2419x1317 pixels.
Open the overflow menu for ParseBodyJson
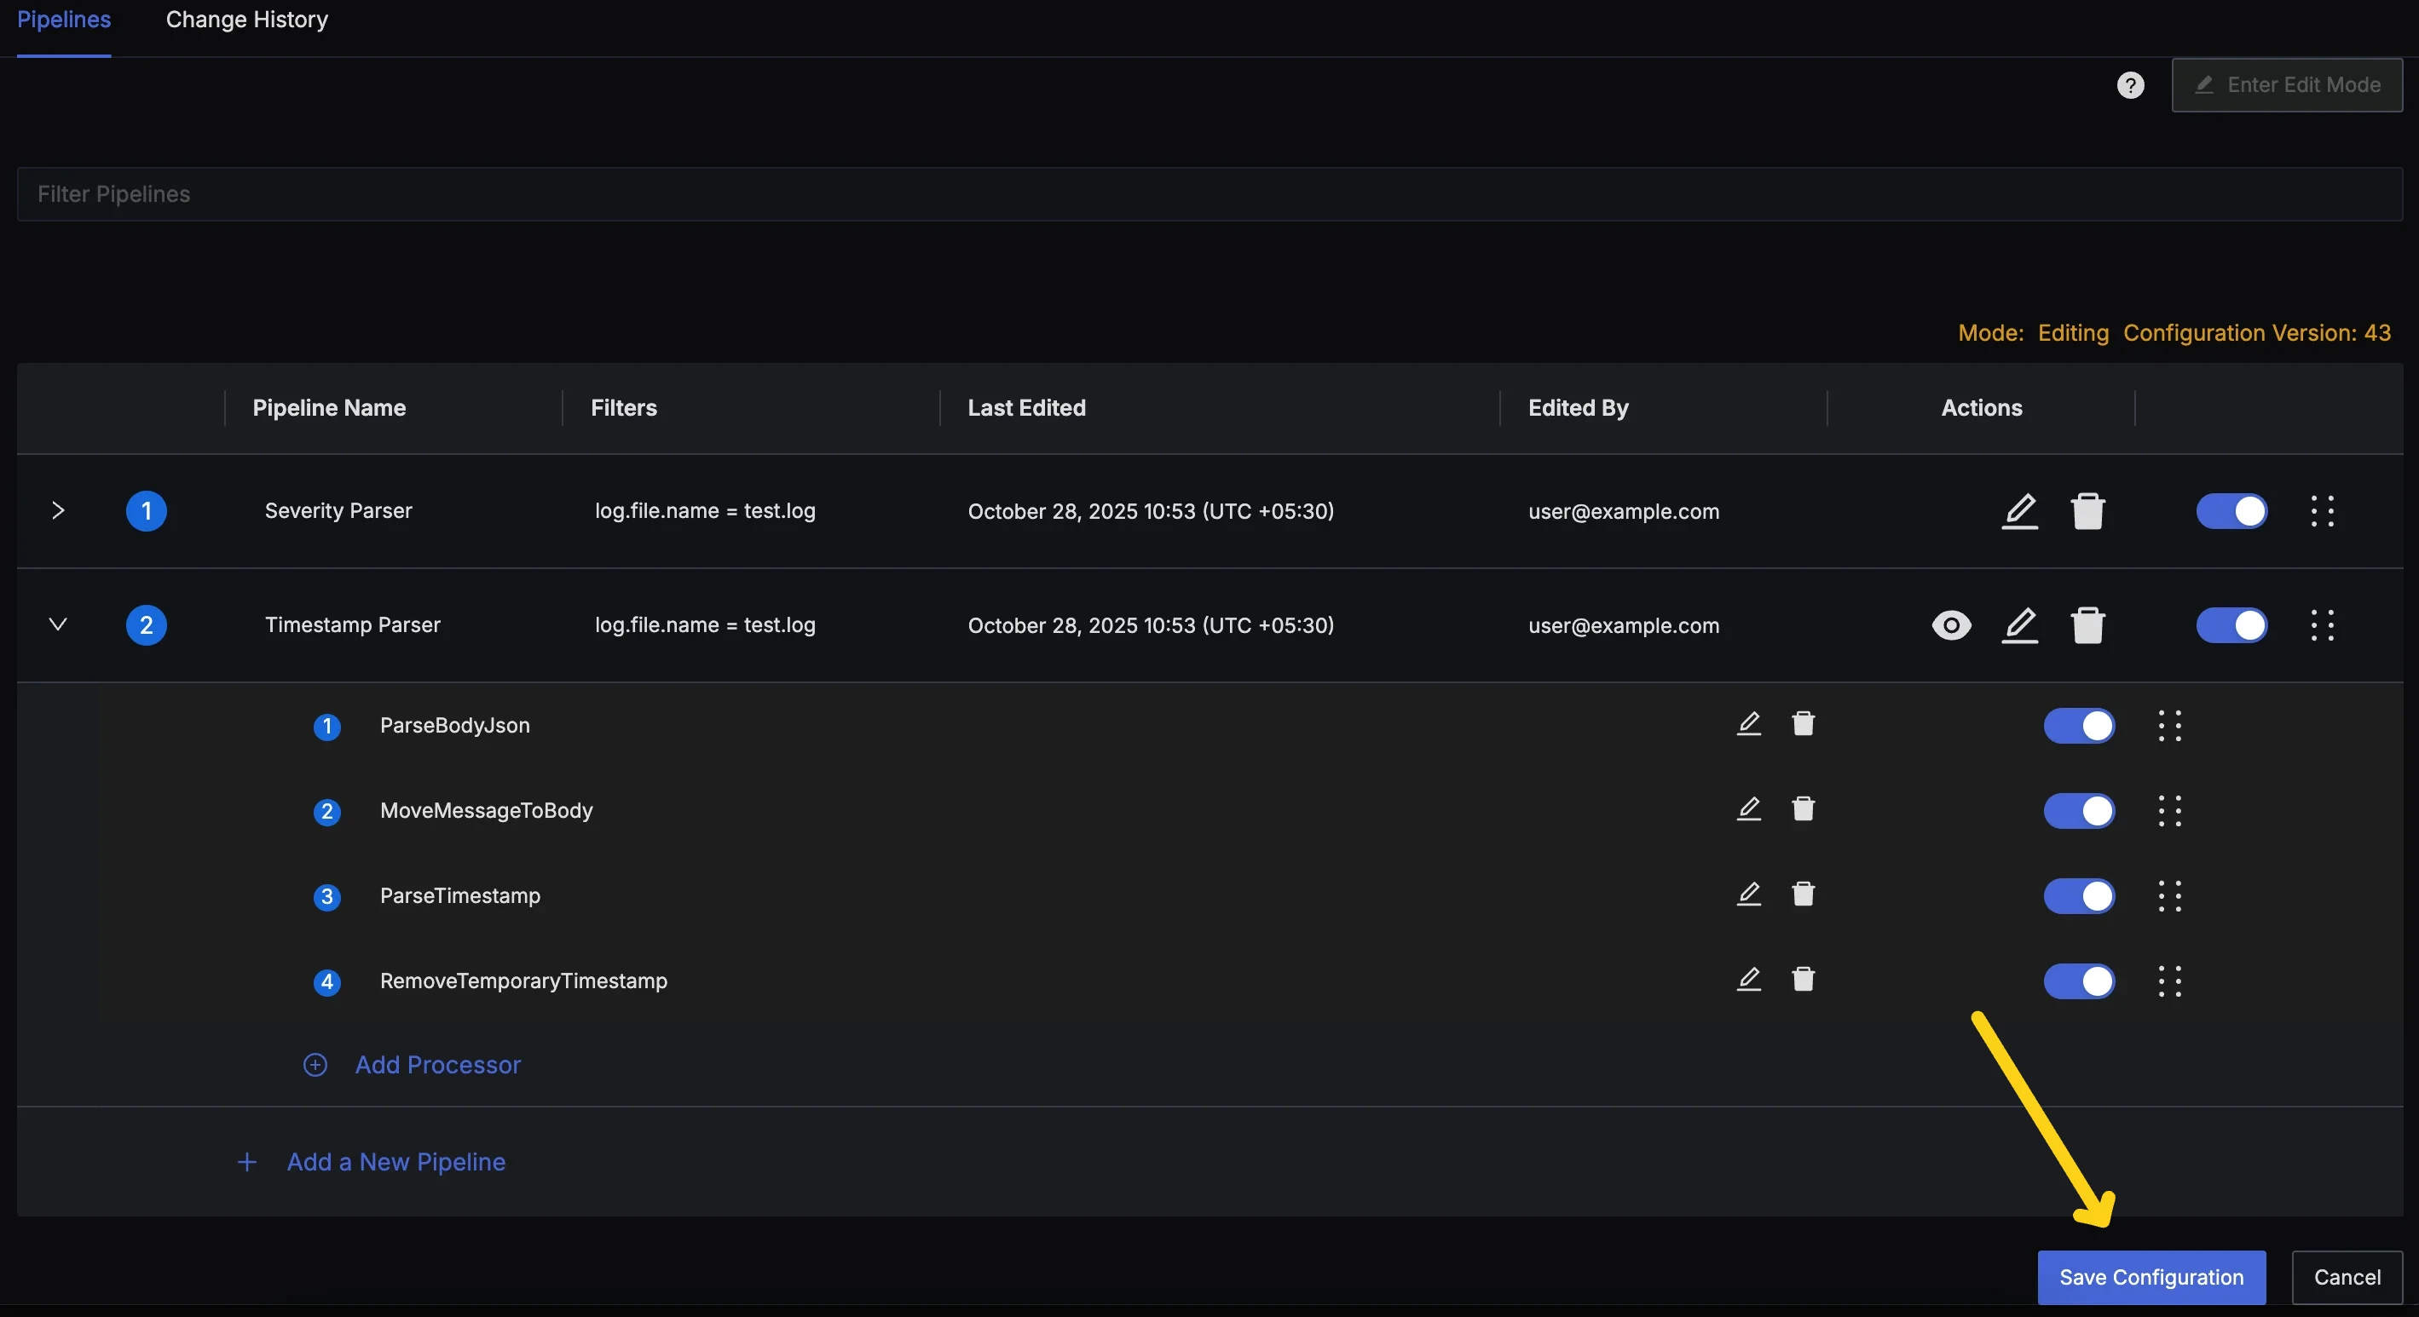coord(2170,725)
